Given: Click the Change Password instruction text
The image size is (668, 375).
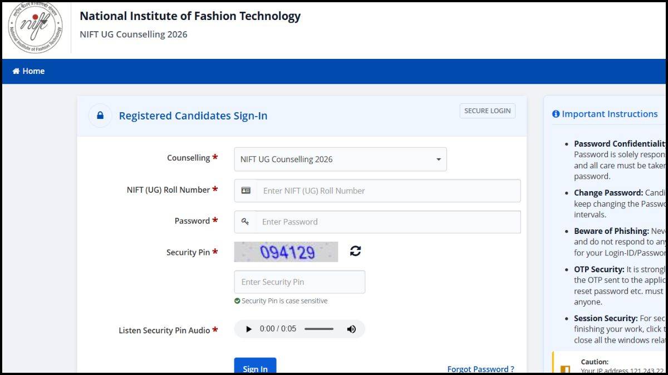Looking at the screenshot, I should (620, 204).
